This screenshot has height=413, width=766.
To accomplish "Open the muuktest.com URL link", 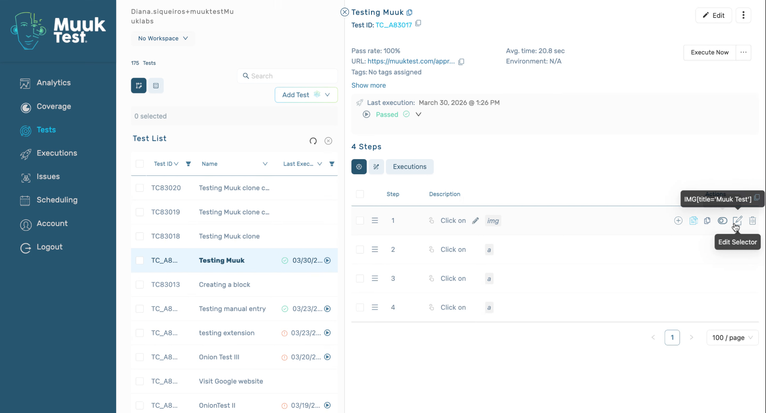I will pos(411,61).
